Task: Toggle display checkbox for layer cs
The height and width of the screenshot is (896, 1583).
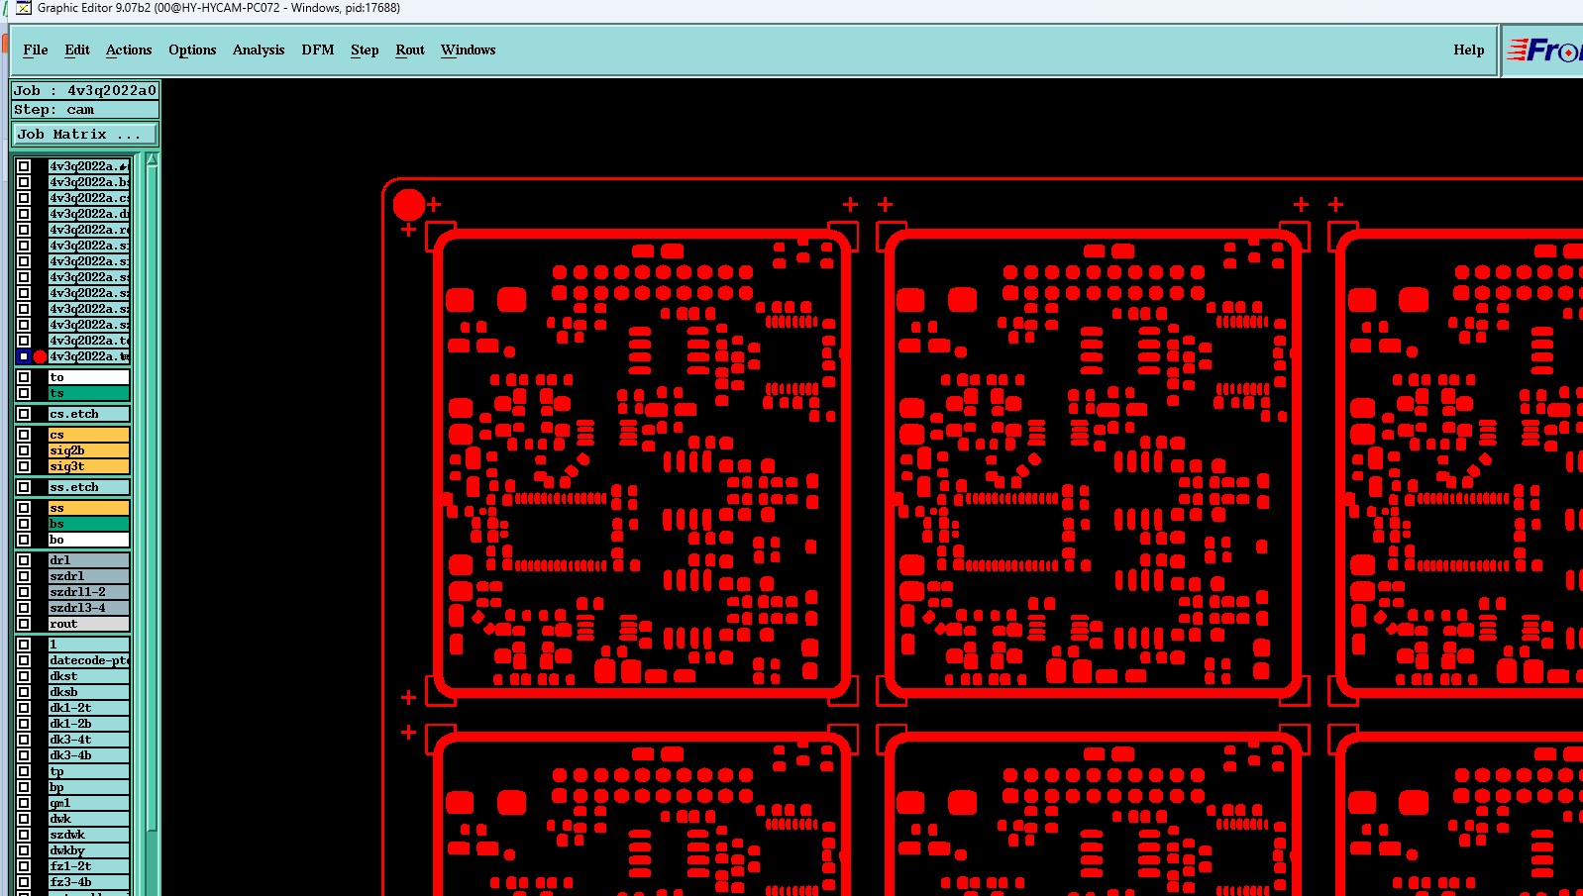Action: coord(24,435)
